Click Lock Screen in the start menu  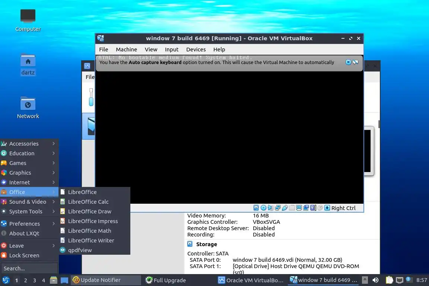pos(29,255)
